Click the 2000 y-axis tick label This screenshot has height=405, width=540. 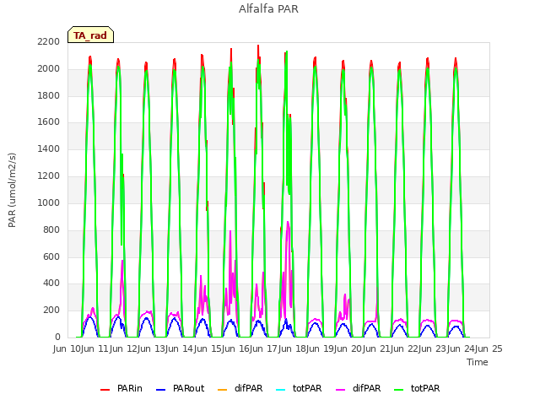click(x=49, y=68)
